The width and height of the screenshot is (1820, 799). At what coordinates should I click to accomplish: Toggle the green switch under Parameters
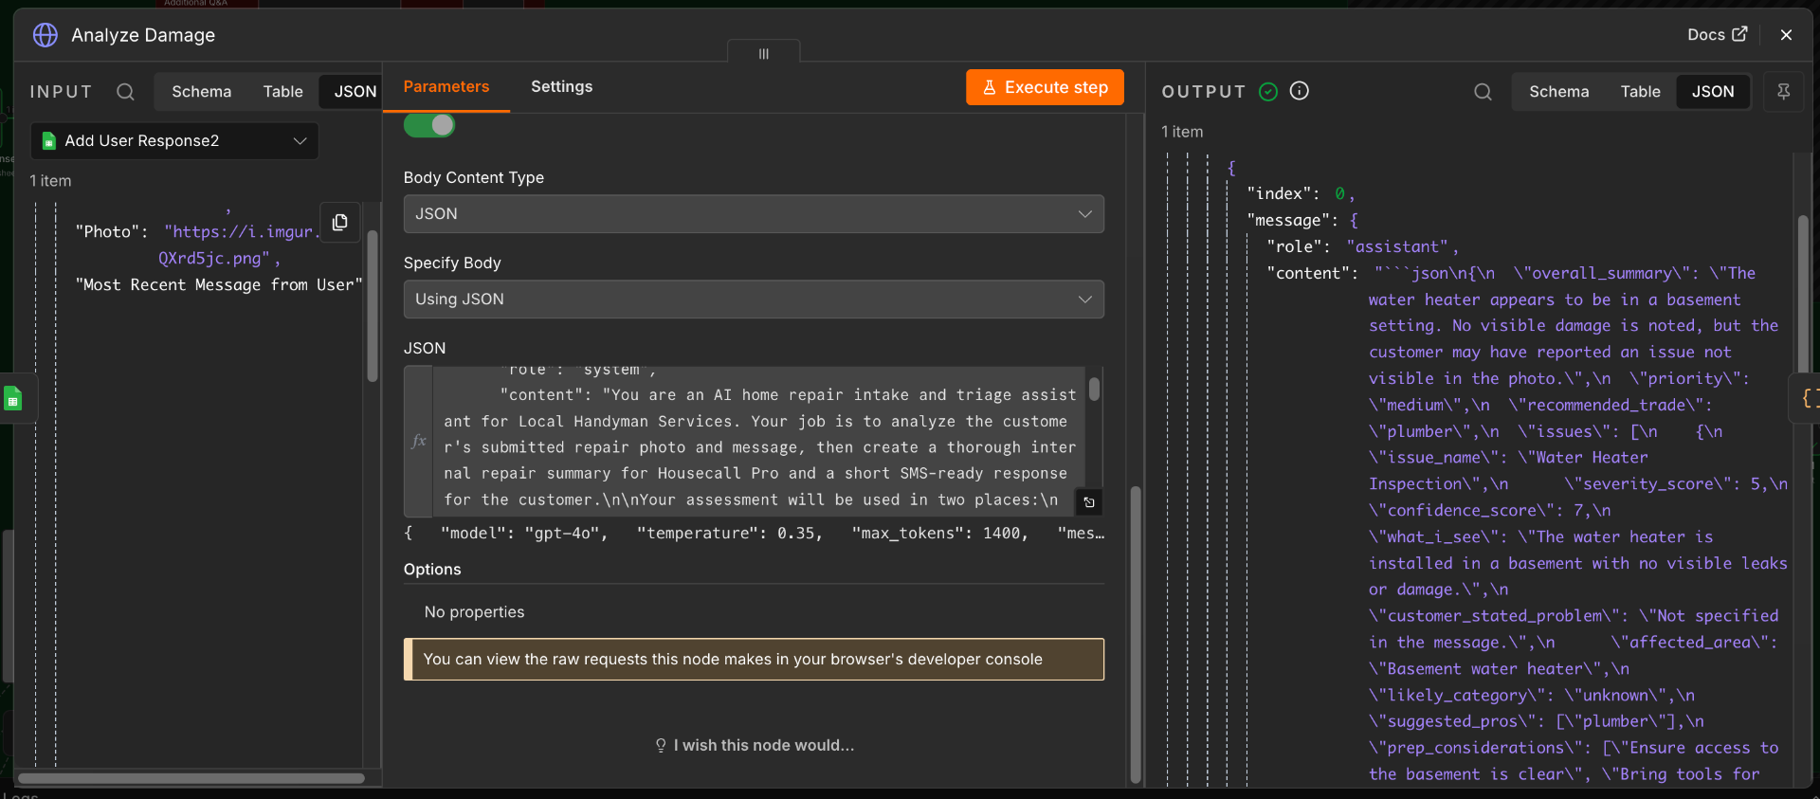coord(429,125)
